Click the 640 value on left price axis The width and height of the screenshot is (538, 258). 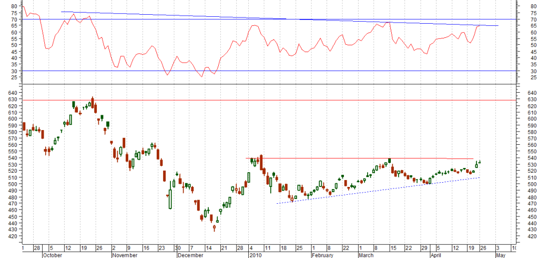pyautogui.click(x=13, y=93)
